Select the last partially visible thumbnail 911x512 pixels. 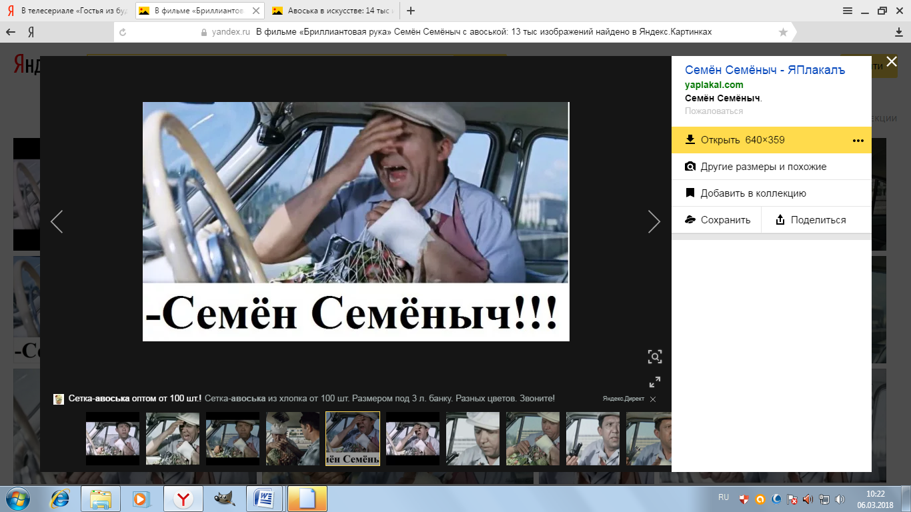coord(648,439)
